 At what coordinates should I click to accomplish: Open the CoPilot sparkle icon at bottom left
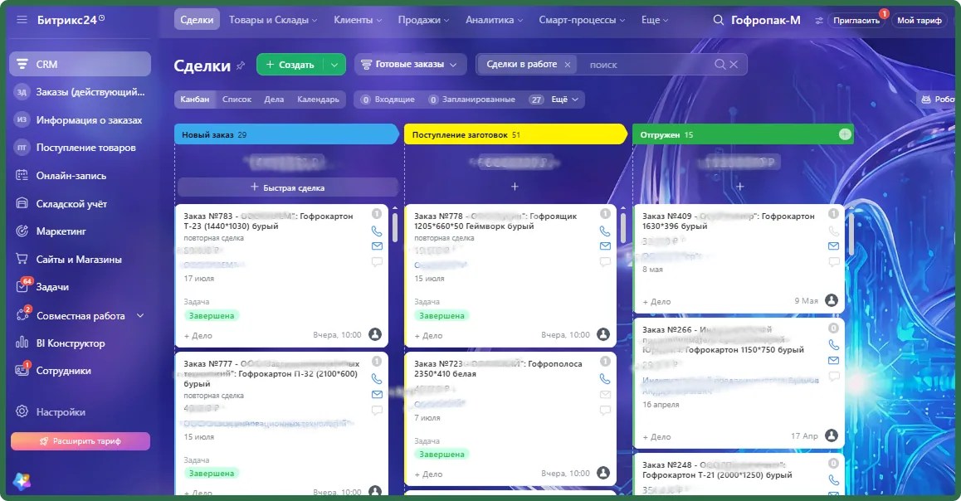22,481
